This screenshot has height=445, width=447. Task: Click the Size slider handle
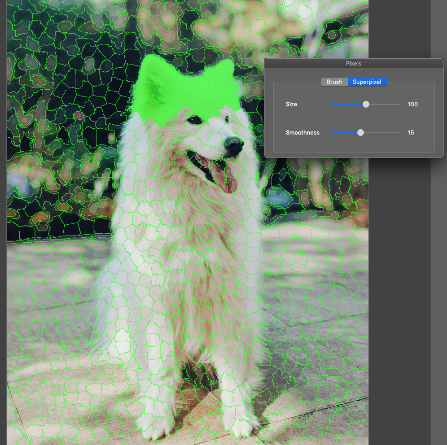pos(366,104)
